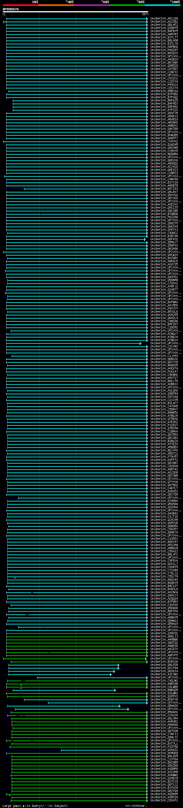
Task: Click label UniRef100_C8SAT1
Action: click(x=164, y=801)
